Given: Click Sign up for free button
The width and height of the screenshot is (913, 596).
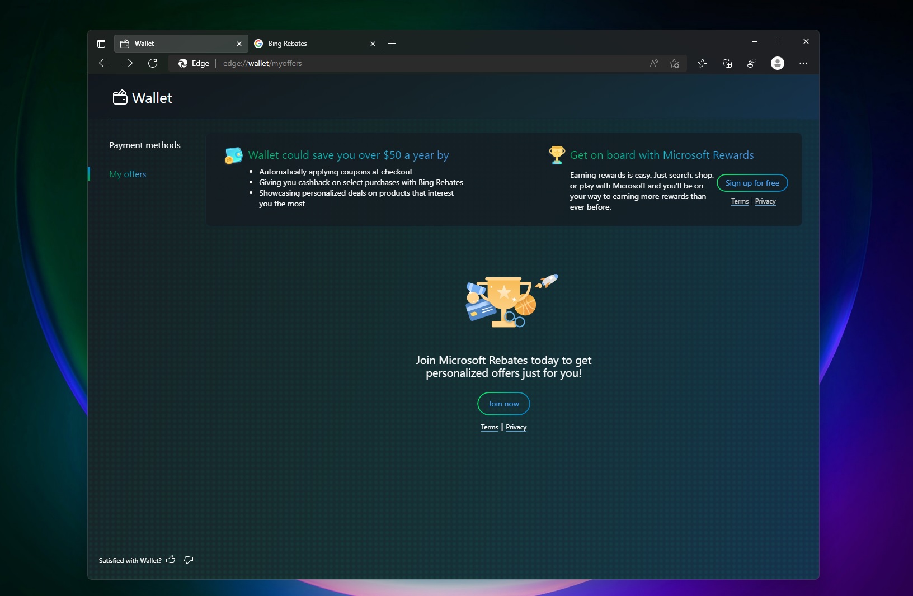Looking at the screenshot, I should [x=752, y=183].
